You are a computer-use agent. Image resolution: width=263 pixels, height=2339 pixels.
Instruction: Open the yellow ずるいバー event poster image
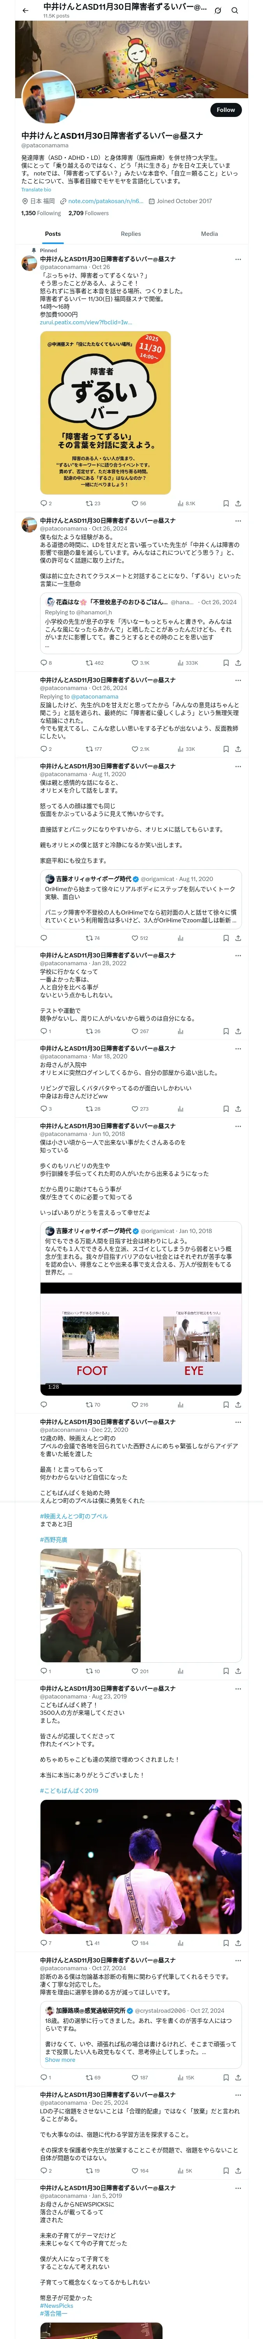coord(105,412)
